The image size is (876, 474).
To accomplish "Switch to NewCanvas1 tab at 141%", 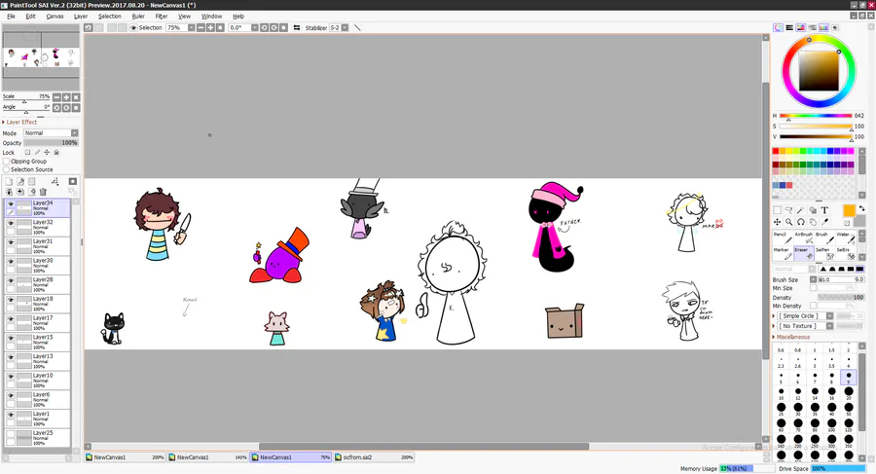I will tap(208, 457).
